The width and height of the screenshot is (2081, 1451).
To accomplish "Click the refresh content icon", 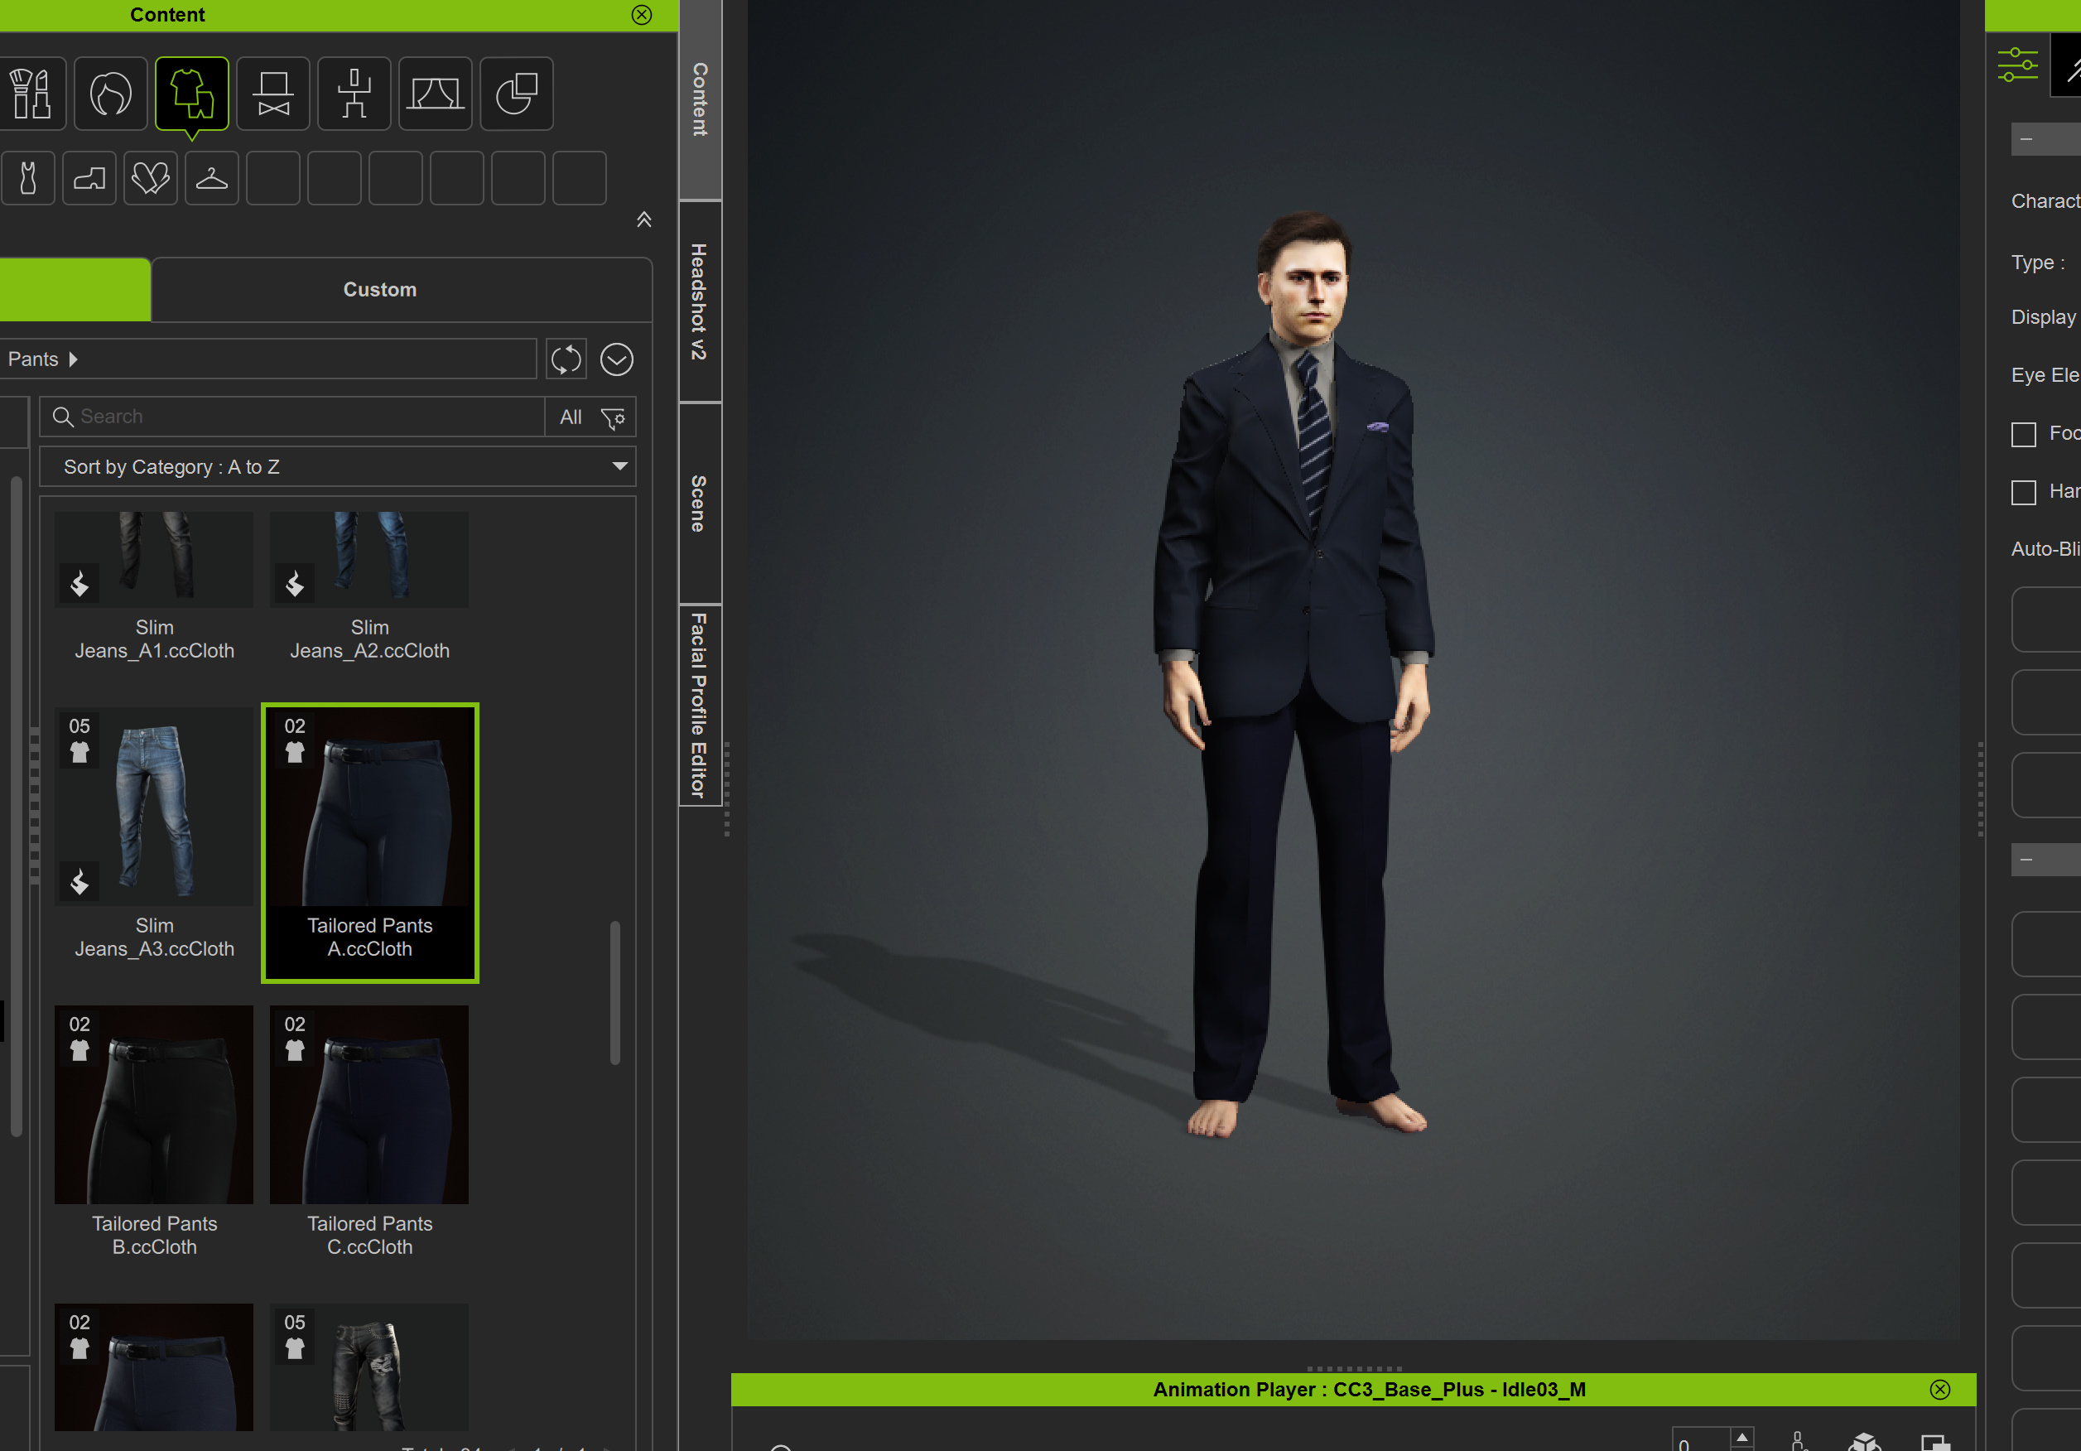I will [566, 359].
